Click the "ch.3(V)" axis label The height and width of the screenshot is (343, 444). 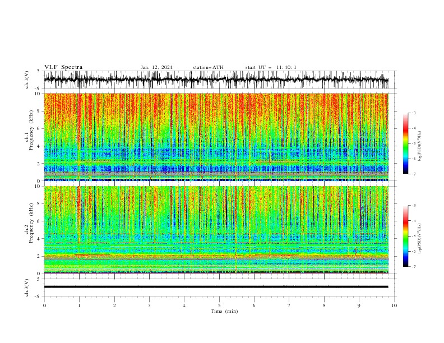pyautogui.click(x=27, y=288)
